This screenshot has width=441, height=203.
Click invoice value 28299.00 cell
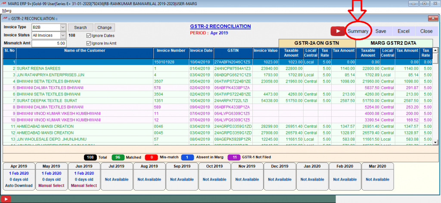point(265,126)
